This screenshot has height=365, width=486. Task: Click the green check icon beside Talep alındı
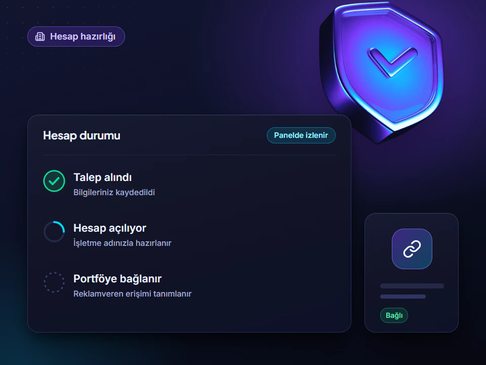54,181
